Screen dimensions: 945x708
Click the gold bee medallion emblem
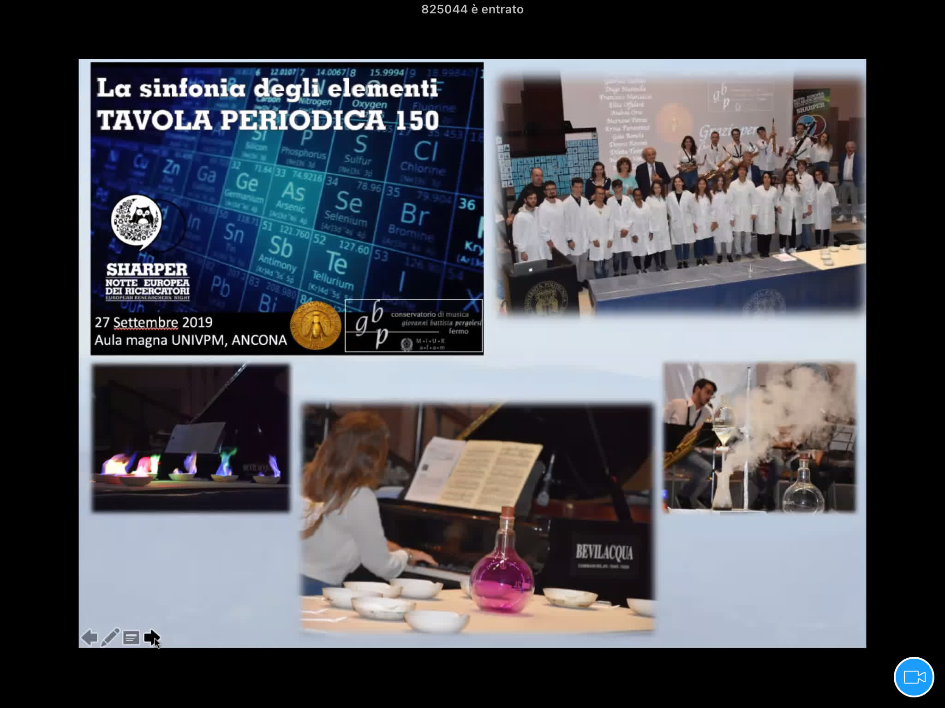316,326
